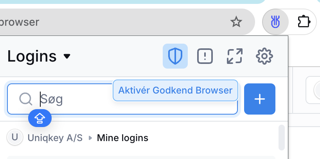Open the exclamation alert notifications icon
Viewport: 320px width, 159px height.
click(x=205, y=56)
